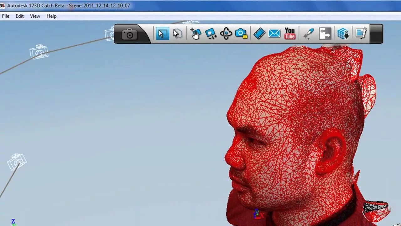401x226 pixels.
Task: Open the settings wrench dropdown
Action: (x=361, y=34)
